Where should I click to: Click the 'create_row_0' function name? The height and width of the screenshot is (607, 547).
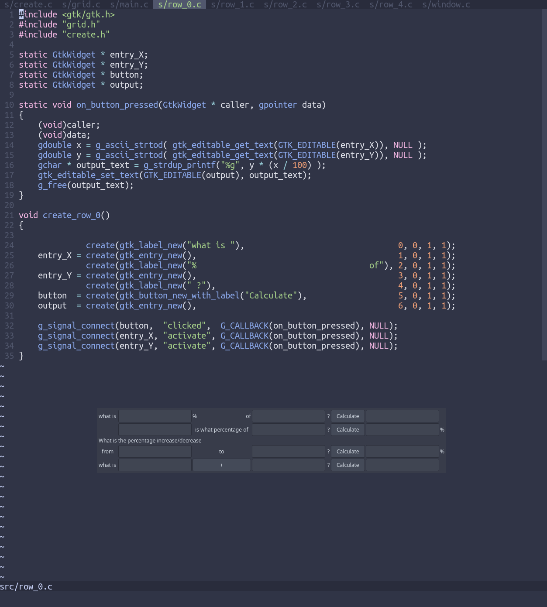point(72,215)
